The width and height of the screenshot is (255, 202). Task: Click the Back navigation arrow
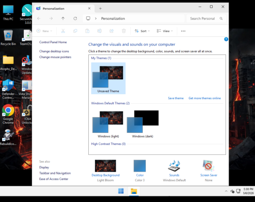click(39, 18)
